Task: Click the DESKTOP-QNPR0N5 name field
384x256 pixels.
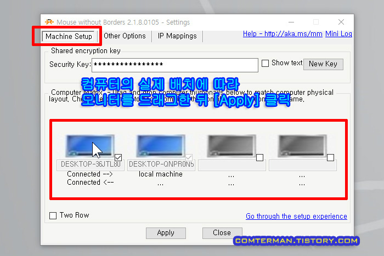Action: (161, 165)
